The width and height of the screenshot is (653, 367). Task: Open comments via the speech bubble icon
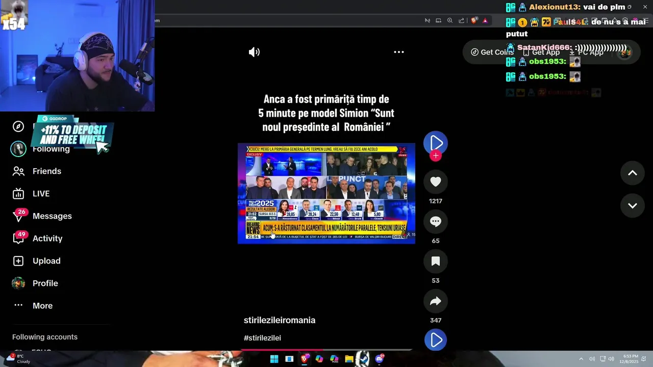click(436, 222)
